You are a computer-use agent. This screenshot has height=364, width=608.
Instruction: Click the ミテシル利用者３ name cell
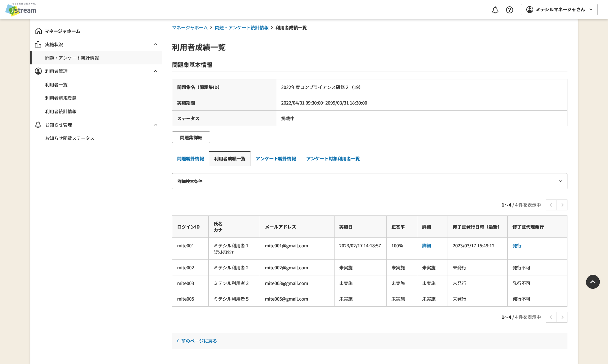pos(234,283)
